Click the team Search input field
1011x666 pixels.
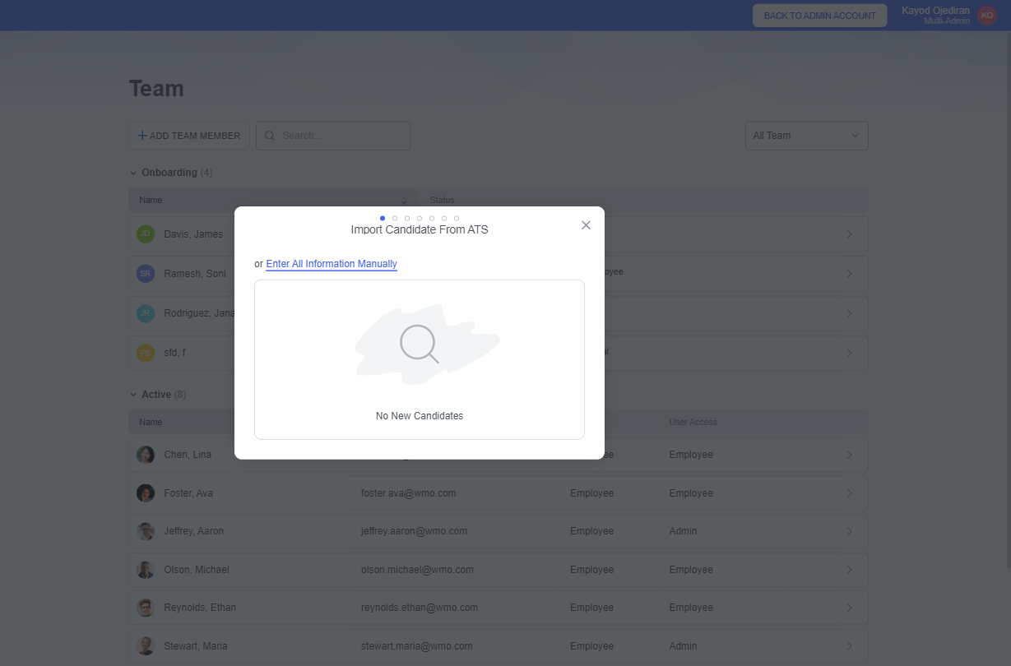tap(333, 136)
